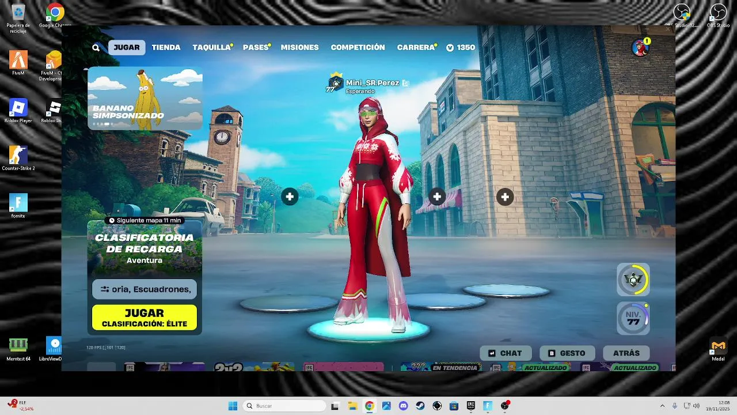Open the search magnifier in Fortnite lobby
The height and width of the screenshot is (415, 737).
[96, 48]
